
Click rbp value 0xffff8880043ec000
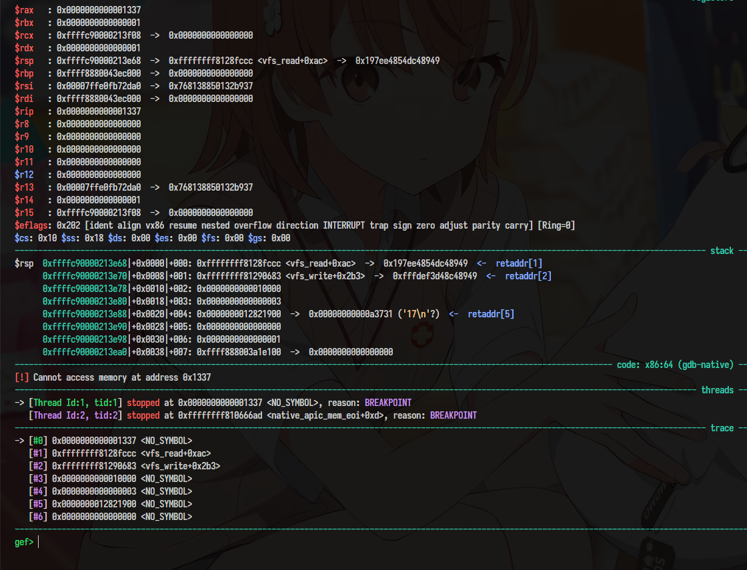pyautogui.click(x=99, y=73)
